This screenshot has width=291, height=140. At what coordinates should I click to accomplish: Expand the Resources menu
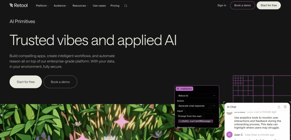[80, 6]
